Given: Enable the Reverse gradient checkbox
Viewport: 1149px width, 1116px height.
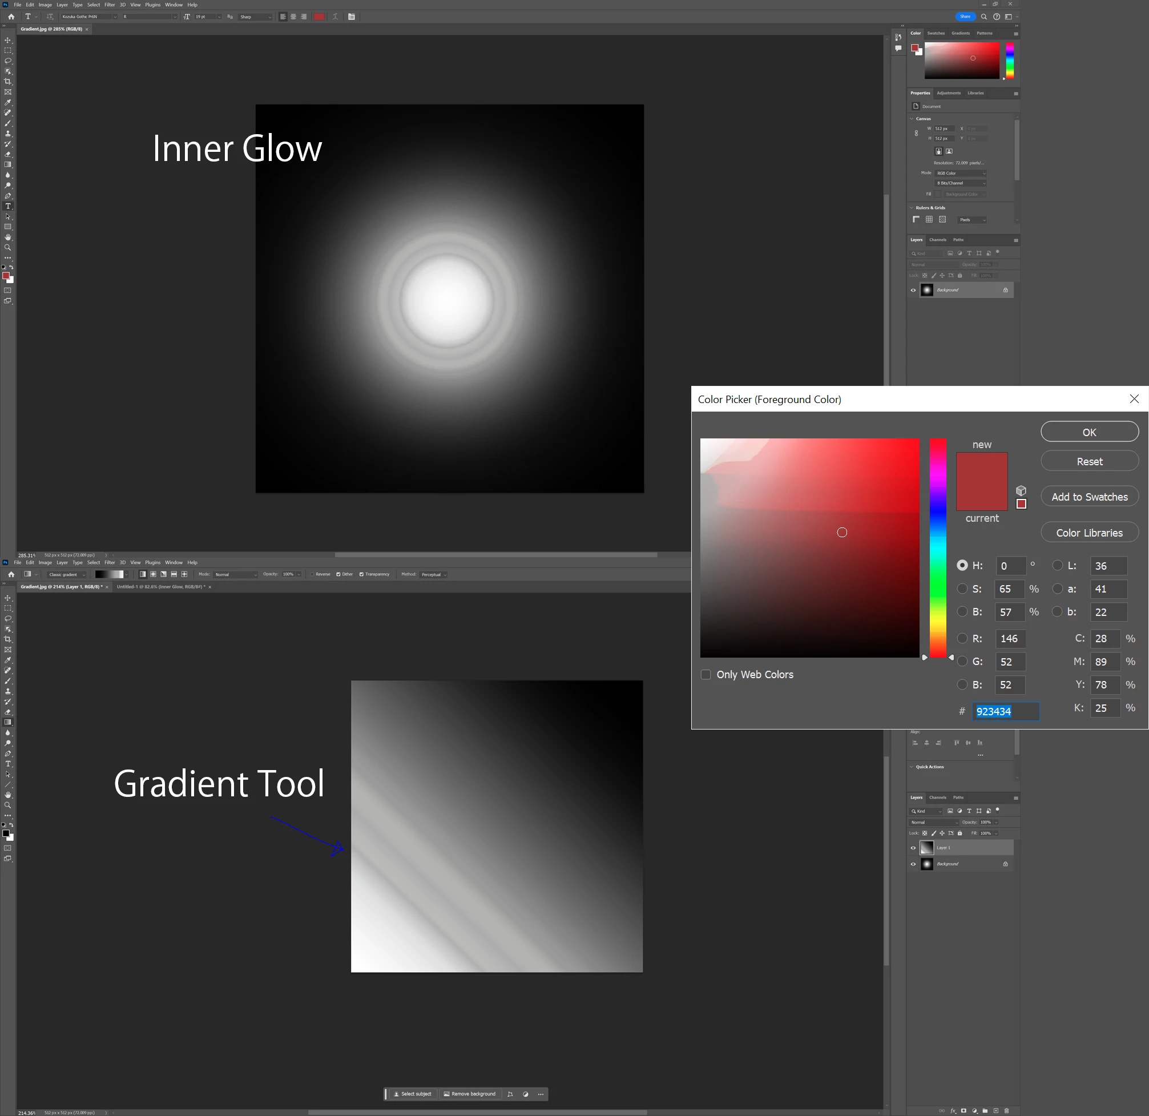Looking at the screenshot, I should coord(312,574).
